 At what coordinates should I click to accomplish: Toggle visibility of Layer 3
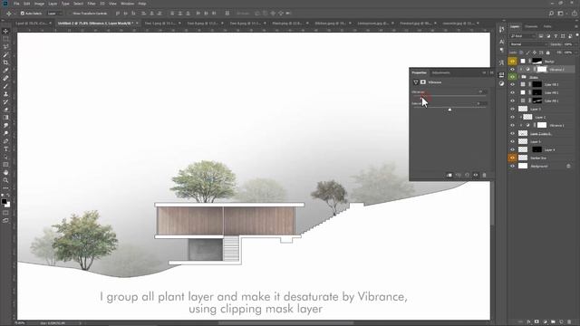(x=512, y=109)
